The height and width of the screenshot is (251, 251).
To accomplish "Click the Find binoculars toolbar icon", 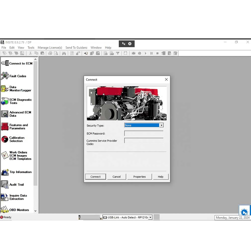I will pyautogui.click(x=64, y=53).
